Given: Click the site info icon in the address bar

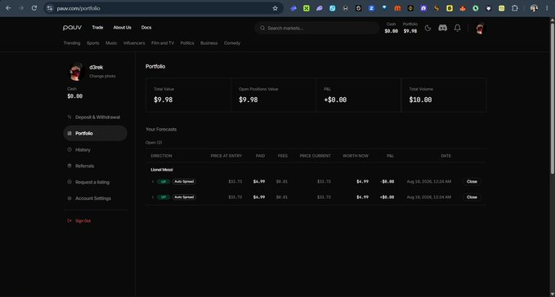Looking at the screenshot, I should click(x=50, y=8).
